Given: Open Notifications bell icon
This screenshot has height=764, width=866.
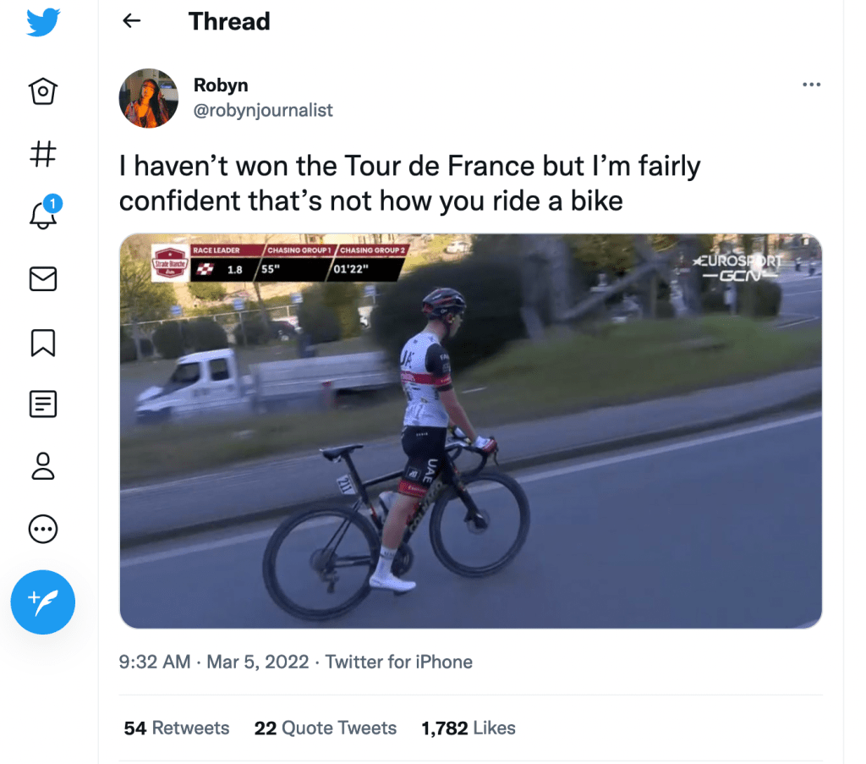Looking at the screenshot, I should (43, 217).
